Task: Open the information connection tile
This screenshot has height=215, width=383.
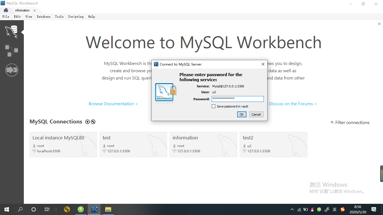Action: coord(203,144)
